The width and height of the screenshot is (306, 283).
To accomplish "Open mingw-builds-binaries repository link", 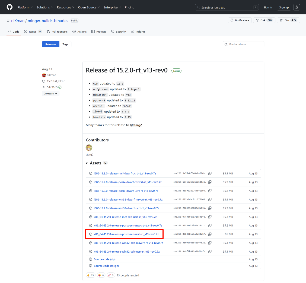I will (x=48, y=21).
